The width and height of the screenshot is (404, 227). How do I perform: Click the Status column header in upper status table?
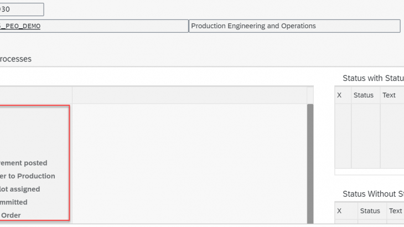pyautogui.click(x=365, y=95)
